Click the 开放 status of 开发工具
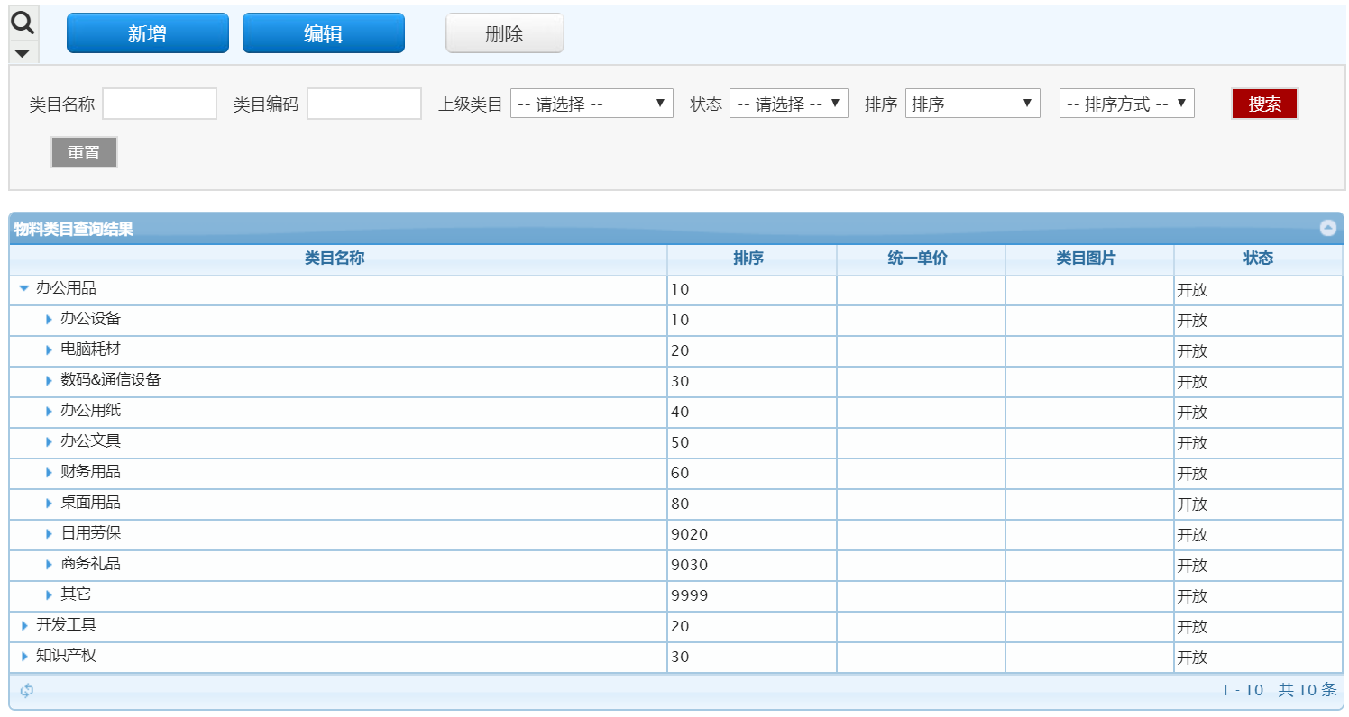 (1192, 627)
